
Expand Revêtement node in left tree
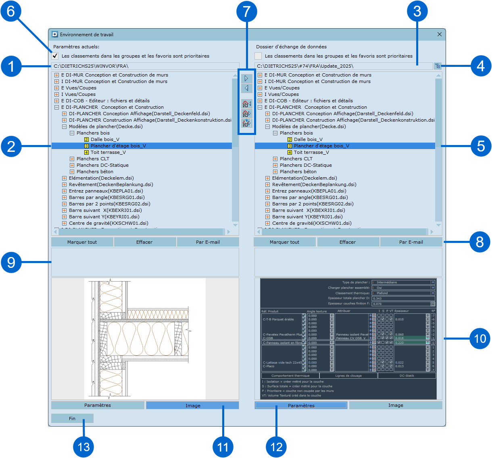(x=64, y=184)
